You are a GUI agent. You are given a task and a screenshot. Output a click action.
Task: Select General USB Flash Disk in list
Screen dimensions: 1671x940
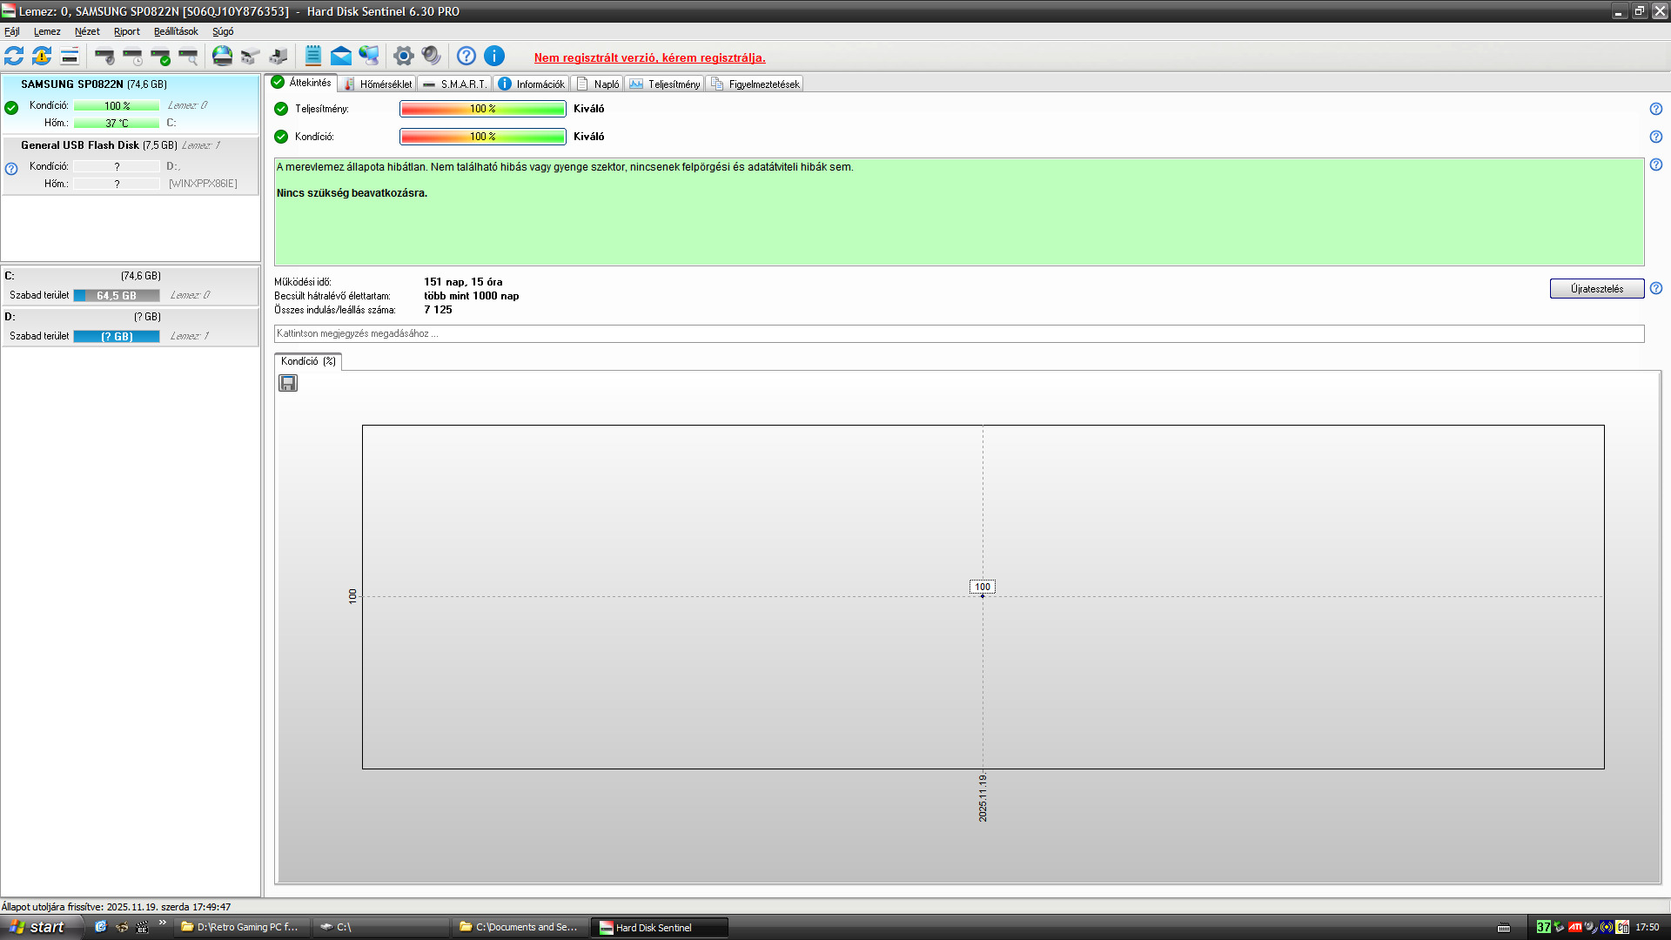tap(80, 145)
